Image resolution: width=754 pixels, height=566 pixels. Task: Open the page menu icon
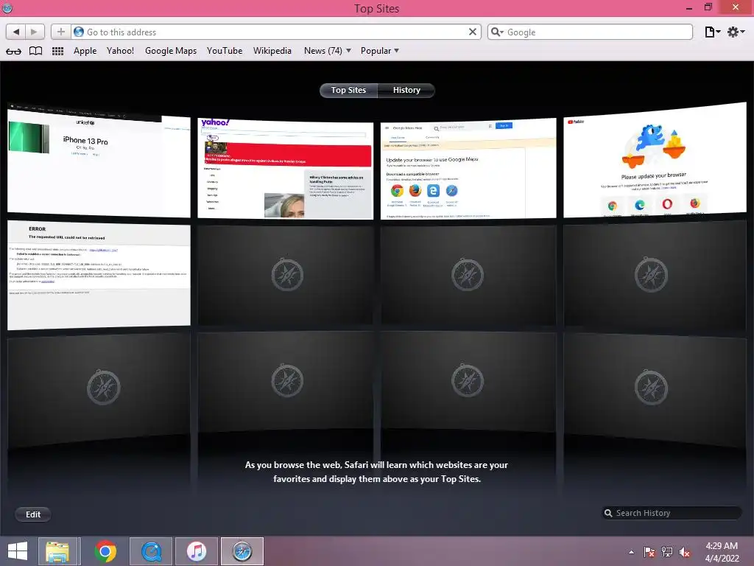pos(712,32)
